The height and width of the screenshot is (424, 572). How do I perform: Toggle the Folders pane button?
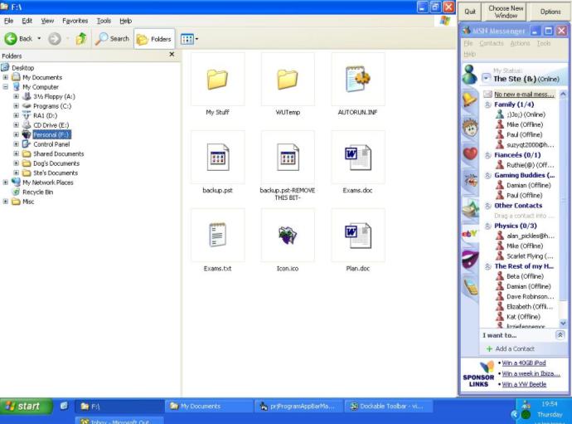153,39
